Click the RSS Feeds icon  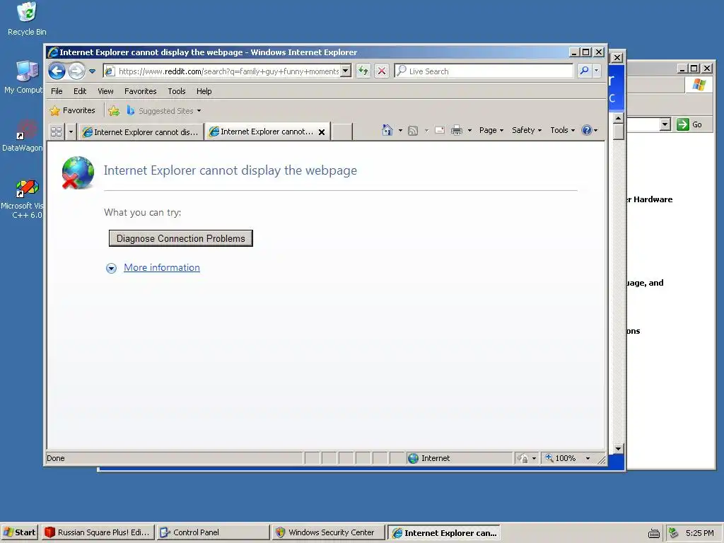coord(413,131)
